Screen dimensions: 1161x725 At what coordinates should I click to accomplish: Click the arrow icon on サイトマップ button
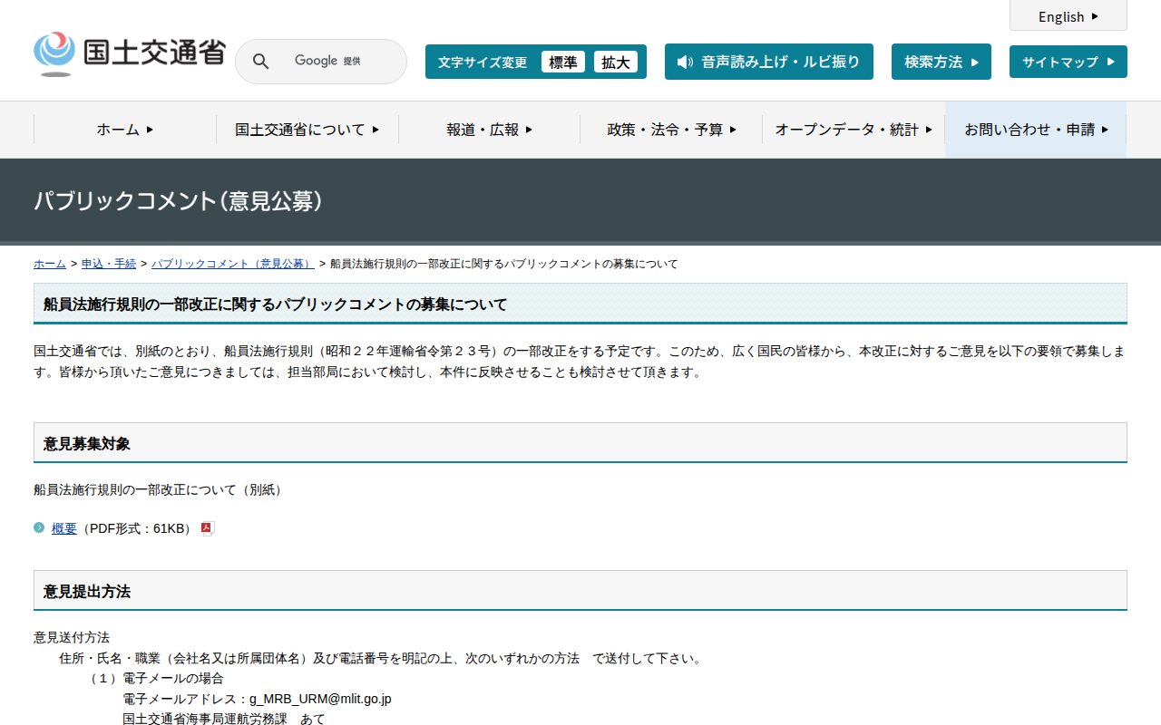[1111, 62]
